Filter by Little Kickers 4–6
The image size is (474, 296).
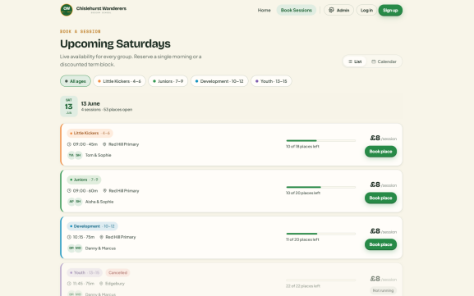119,81
